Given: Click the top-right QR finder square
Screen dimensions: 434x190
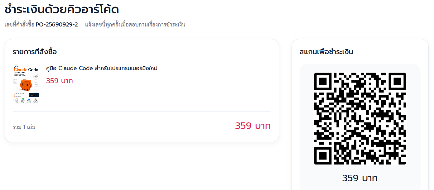Looking at the screenshot, I should coord(397,82).
